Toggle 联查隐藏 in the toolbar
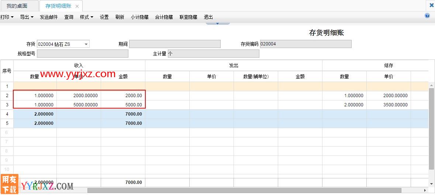Image resolution: width=435 pixels, height=195 pixels. click(x=188, y=17)
